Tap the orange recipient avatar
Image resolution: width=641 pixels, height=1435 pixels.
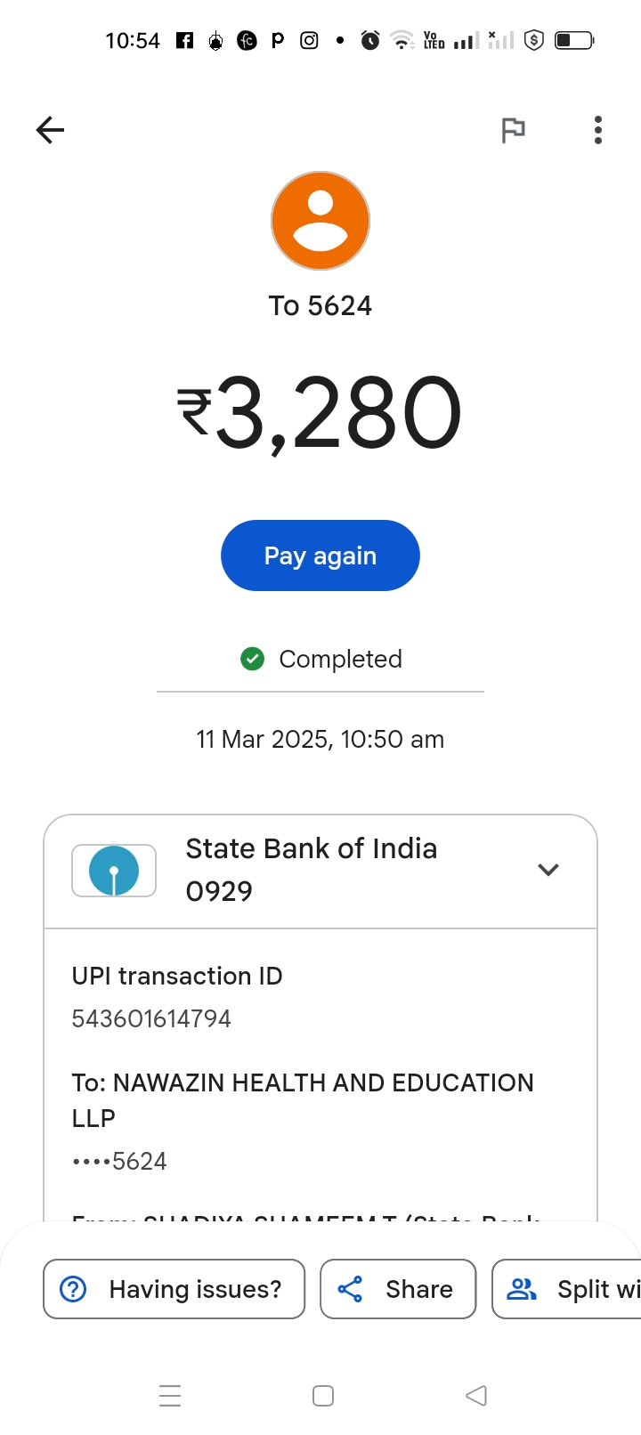pyautogui.click(x=320, y=221)
